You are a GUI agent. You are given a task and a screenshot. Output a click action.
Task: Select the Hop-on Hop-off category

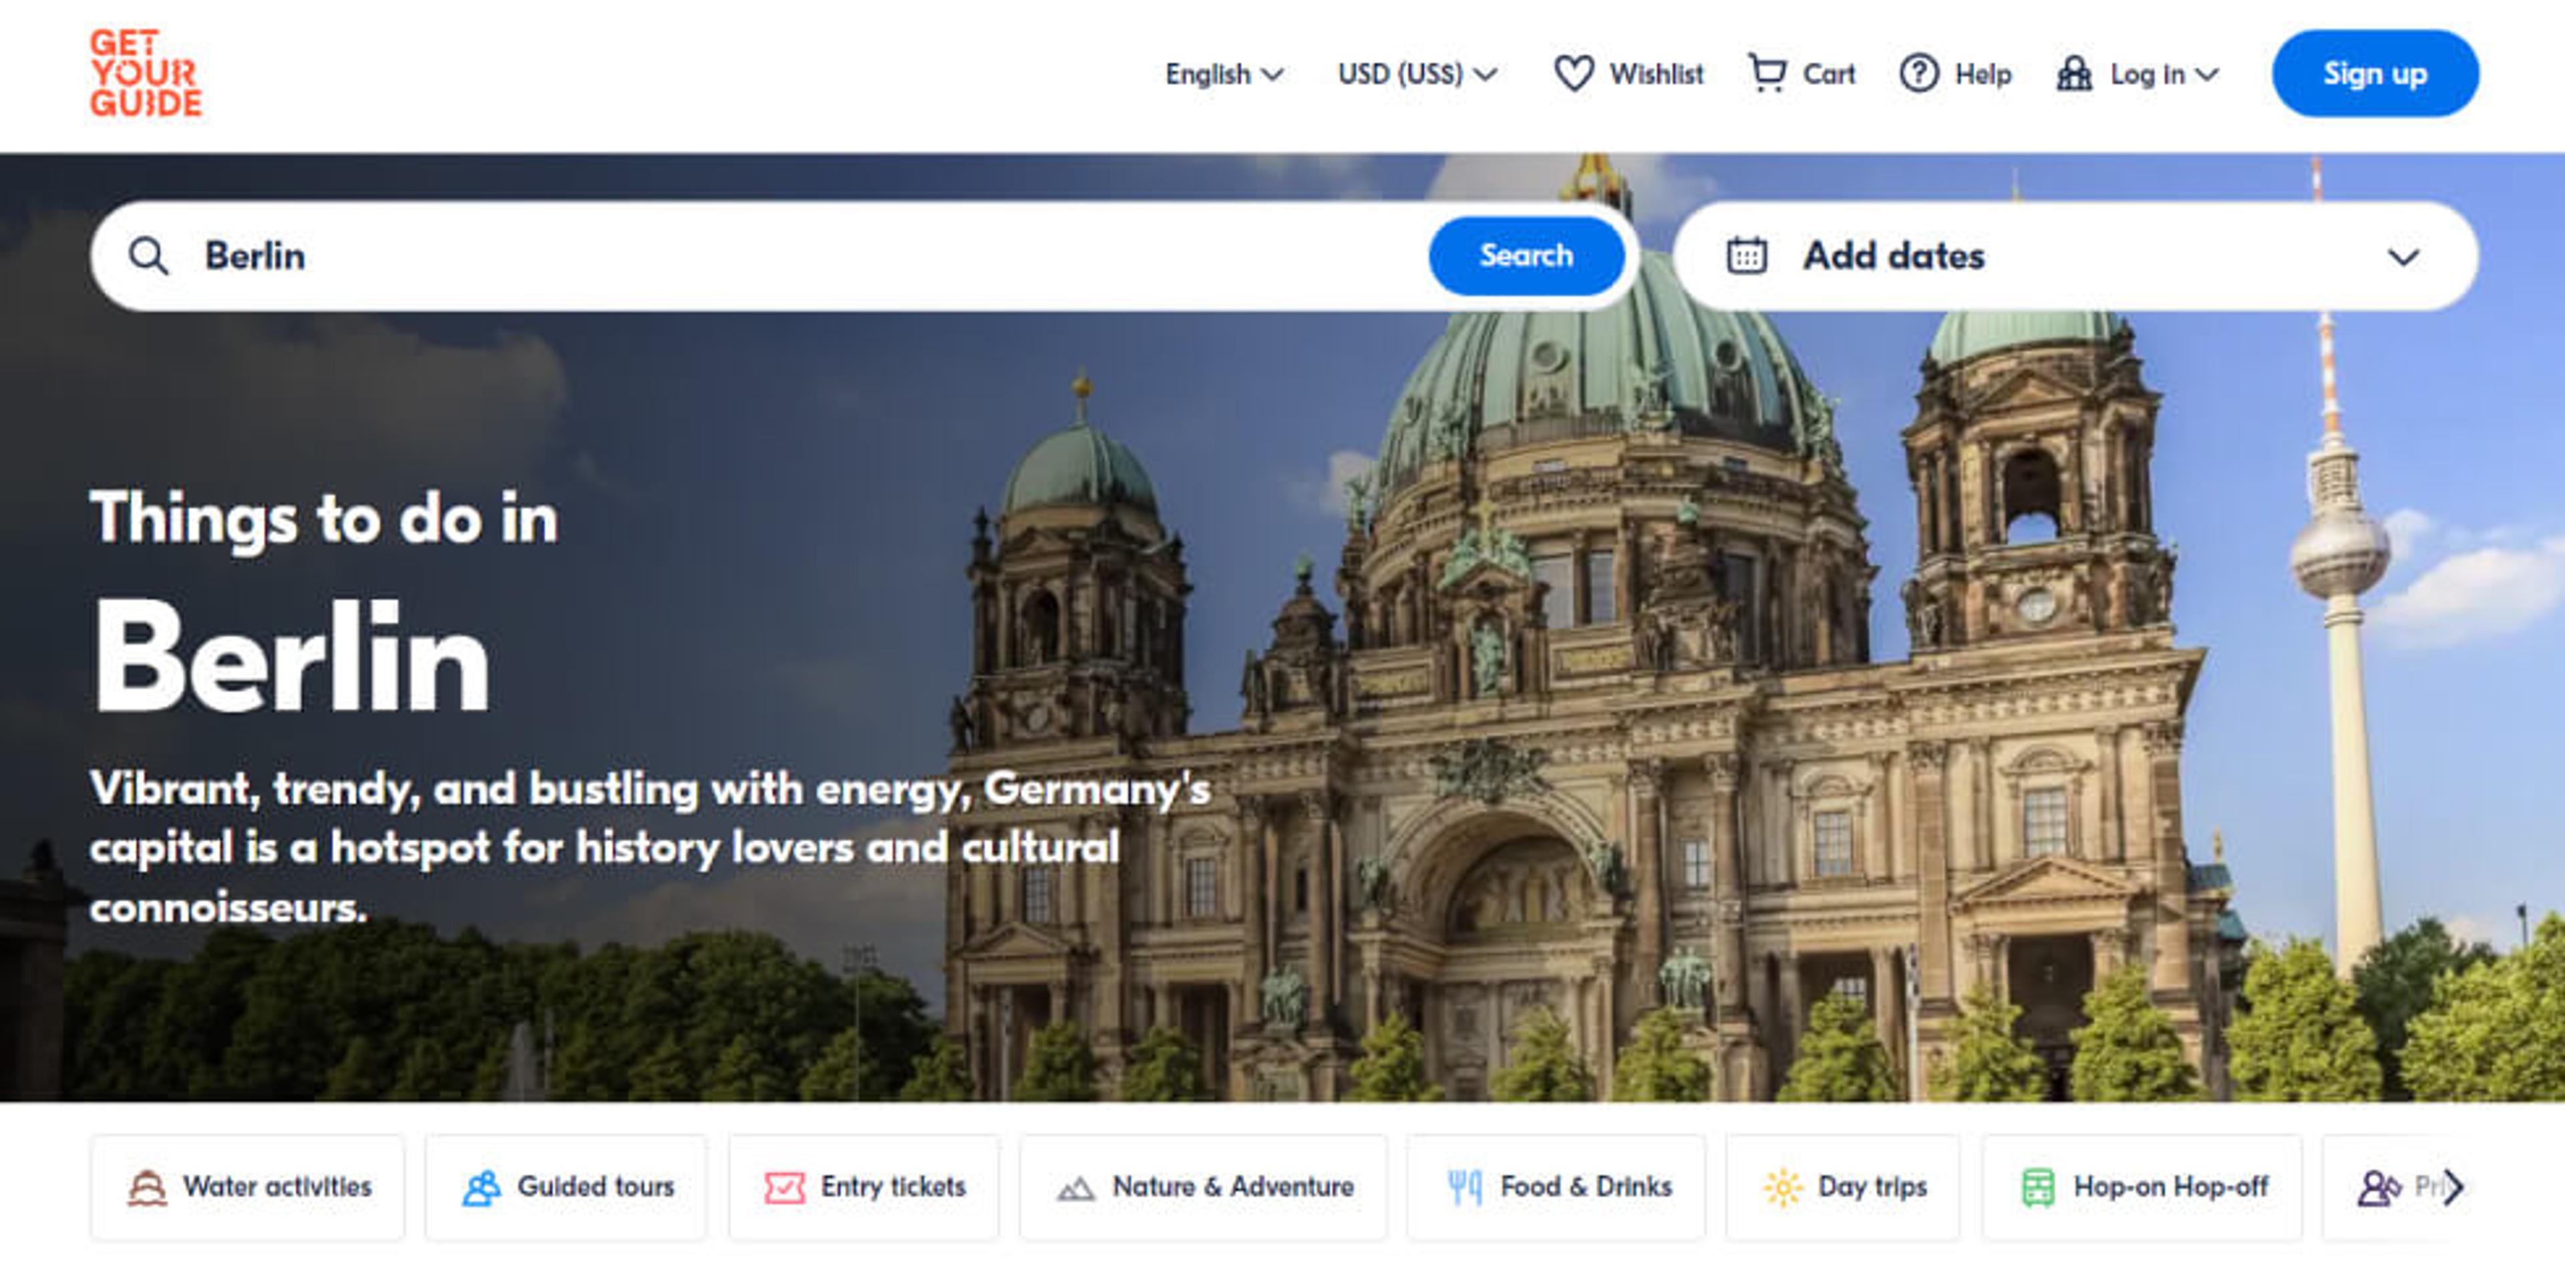[2142, 1188]
